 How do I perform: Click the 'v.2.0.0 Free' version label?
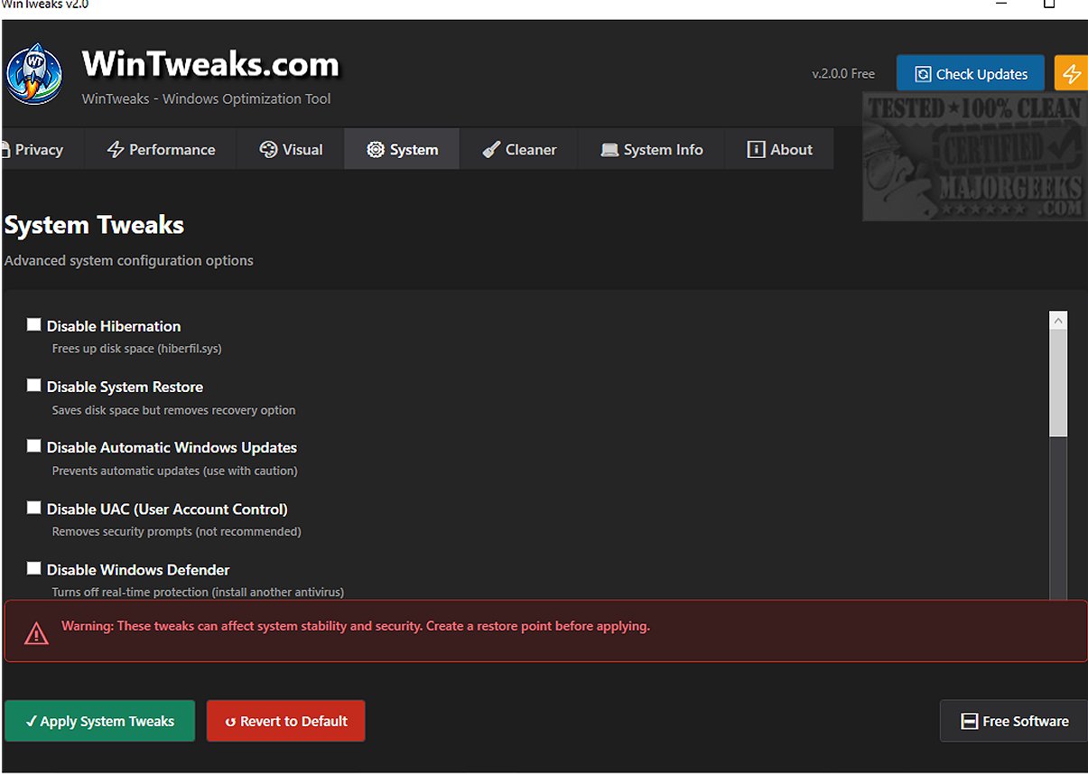(x=843, y=74)
